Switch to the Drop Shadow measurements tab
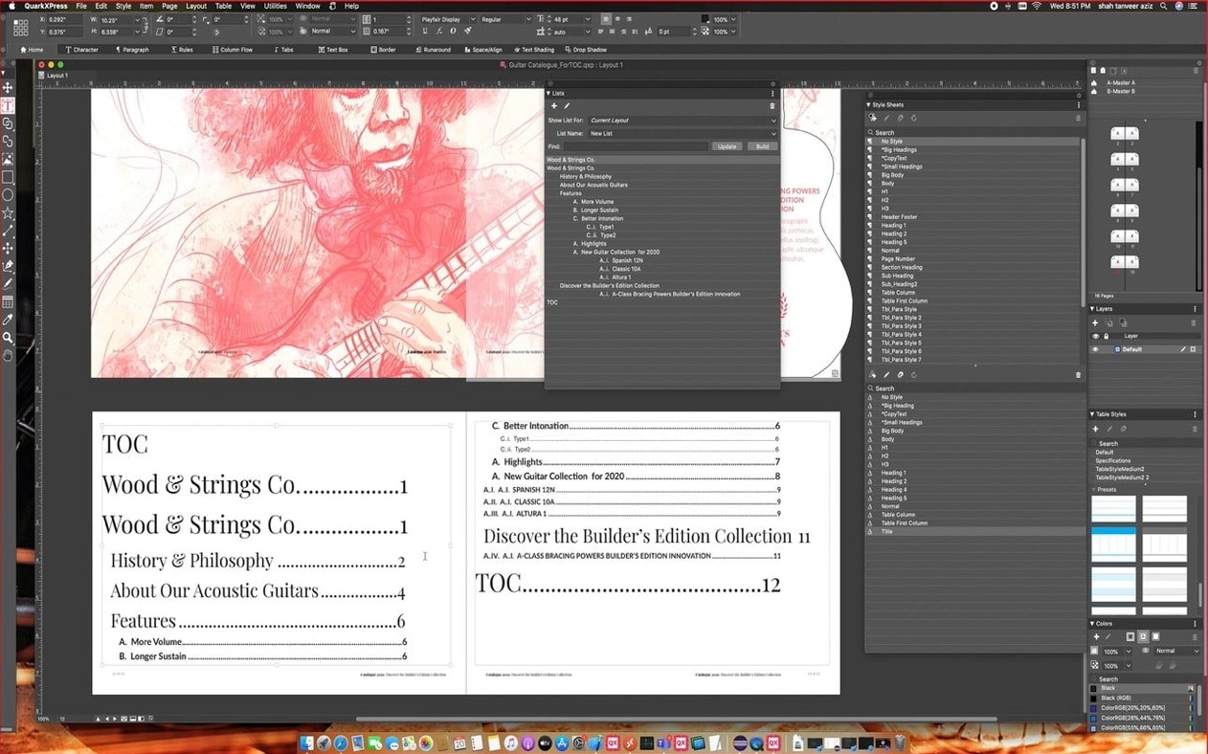The image size is (1208, 754). pos(586,50)
